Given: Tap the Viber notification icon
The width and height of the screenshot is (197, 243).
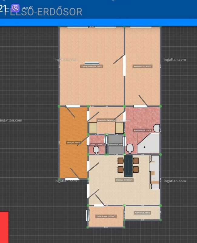Looking at the screenshot, I should click(x=15, y=8).
